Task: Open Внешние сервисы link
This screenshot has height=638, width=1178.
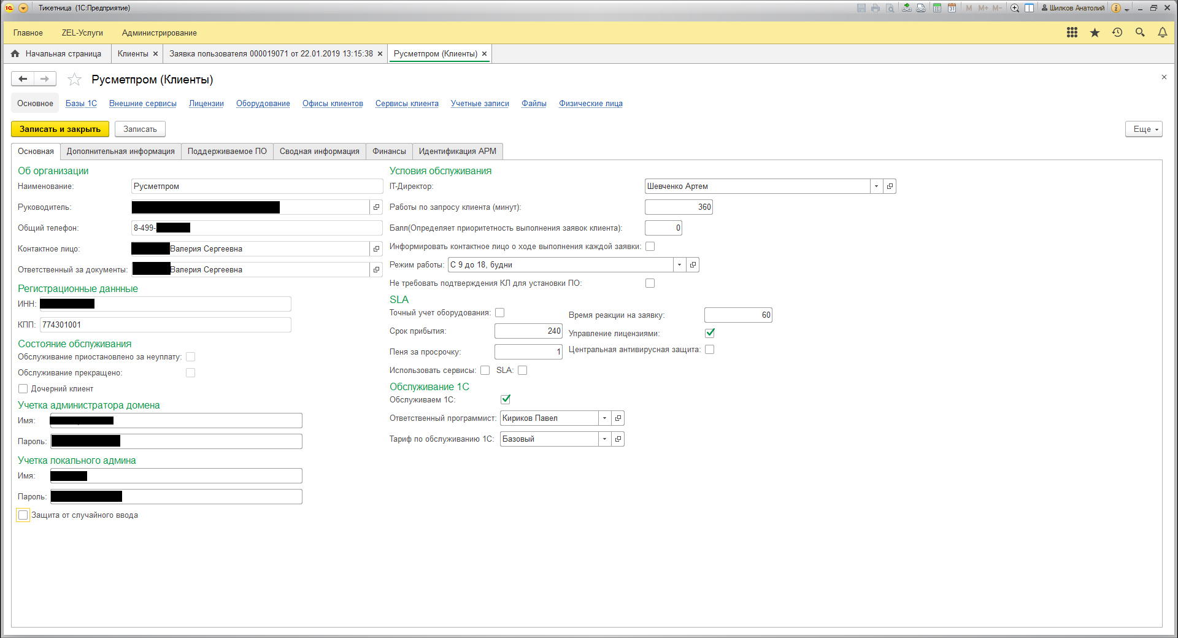Action: tap(143, 104)
